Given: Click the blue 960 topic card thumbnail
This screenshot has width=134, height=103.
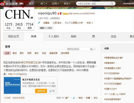Looking at the screenshot, I should (12, 85).
